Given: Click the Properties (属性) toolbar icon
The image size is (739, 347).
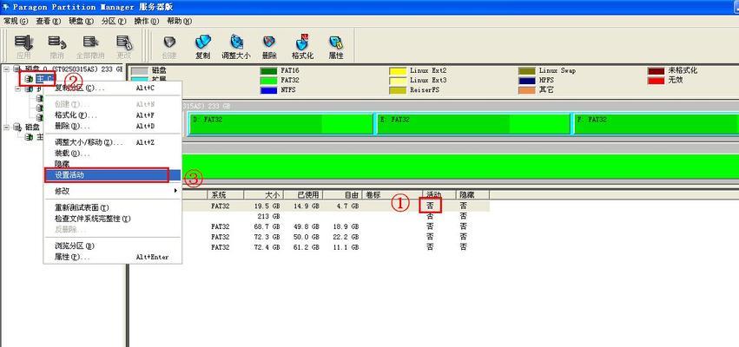Looking at the screenshot, I should [335, 43].
